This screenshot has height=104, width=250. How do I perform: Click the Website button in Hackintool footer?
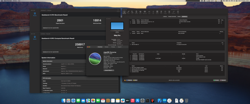129,80
